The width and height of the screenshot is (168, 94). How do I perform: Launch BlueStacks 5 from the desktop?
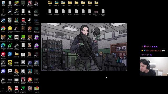point(17,3)
